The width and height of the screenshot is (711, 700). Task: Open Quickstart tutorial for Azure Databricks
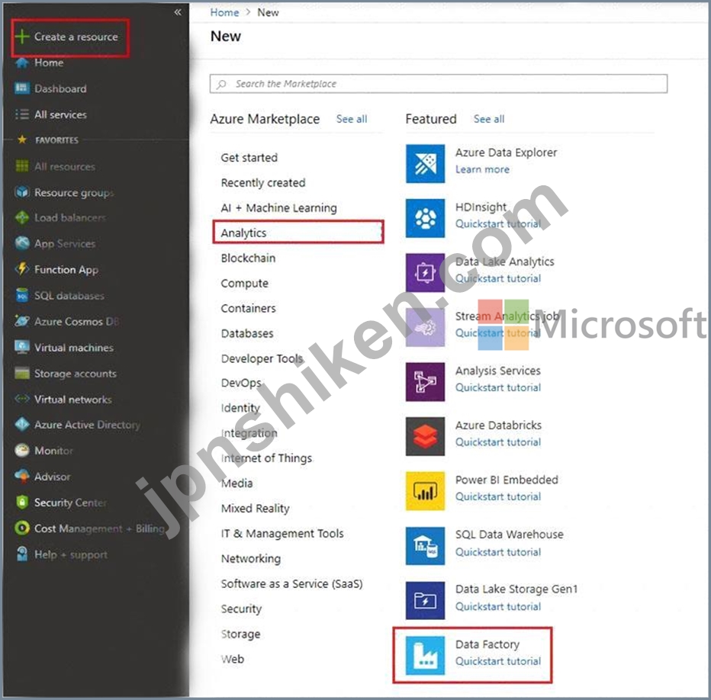[x=498, y=442]
